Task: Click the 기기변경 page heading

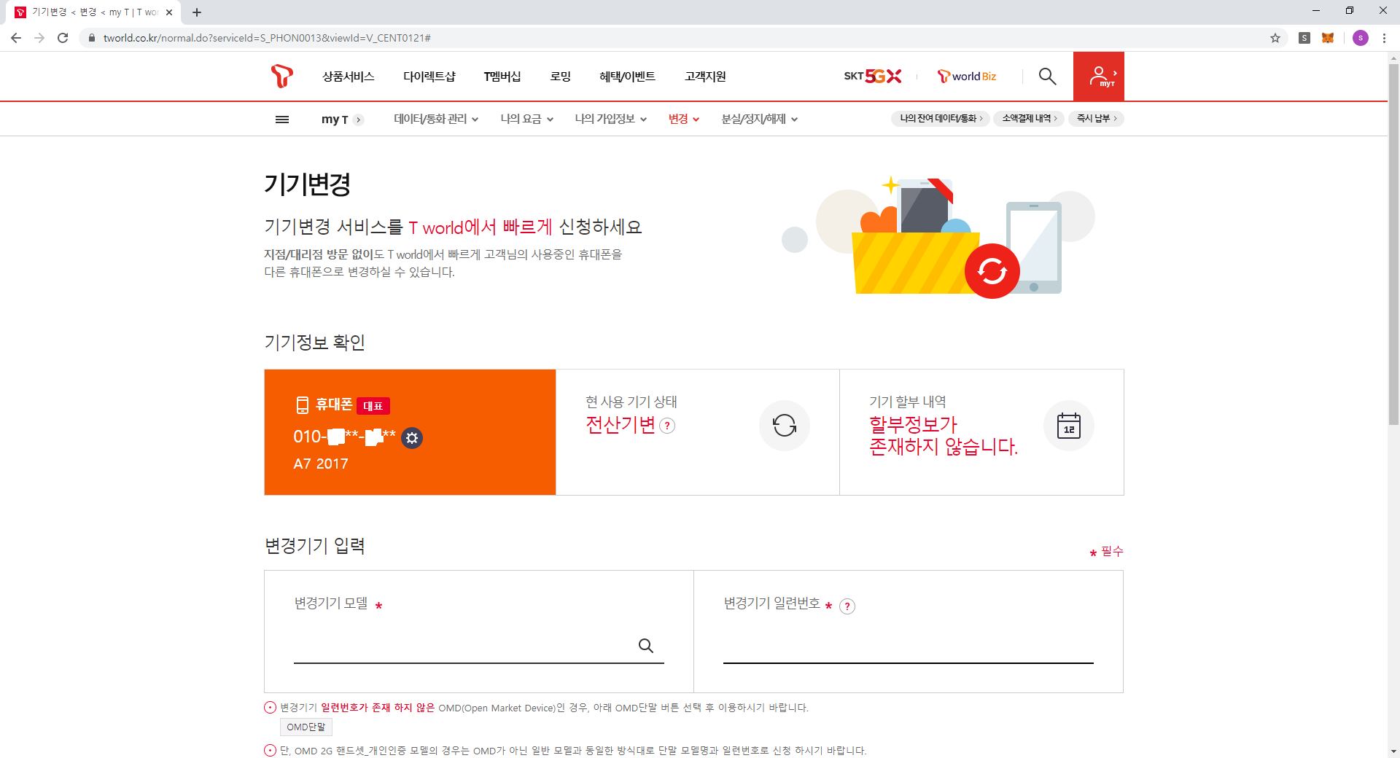Action: pos(308,184)
